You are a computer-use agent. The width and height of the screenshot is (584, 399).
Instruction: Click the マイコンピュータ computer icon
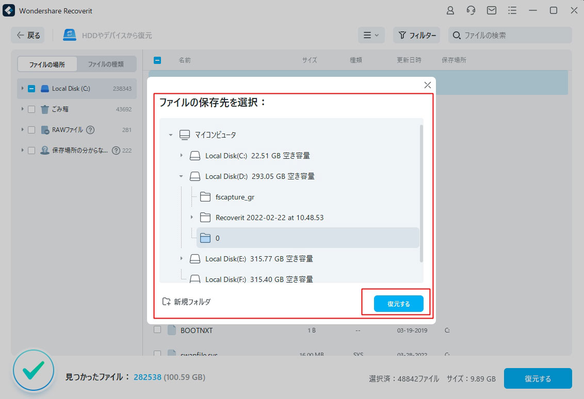[x=184, y=135]
